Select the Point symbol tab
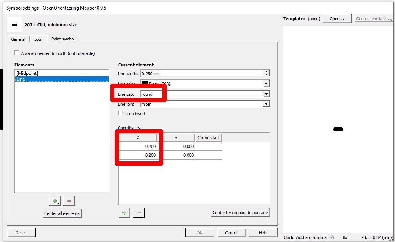Viewport: 395px width, 242px height. coord(63,39)
